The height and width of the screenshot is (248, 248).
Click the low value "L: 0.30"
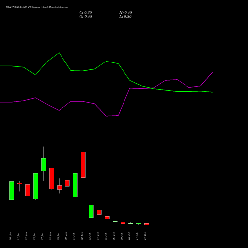pyautogui.click(x=125, y=17)
